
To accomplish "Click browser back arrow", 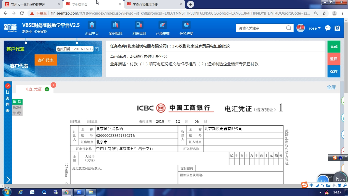I will point(6,13).
